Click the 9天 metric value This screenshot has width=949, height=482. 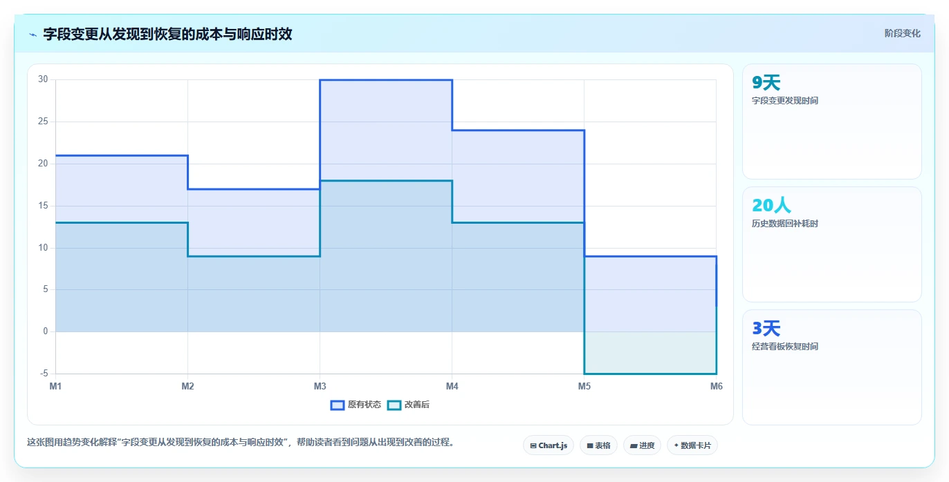[766, 83]
